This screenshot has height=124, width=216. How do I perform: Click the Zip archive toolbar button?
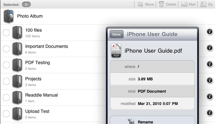206,4
